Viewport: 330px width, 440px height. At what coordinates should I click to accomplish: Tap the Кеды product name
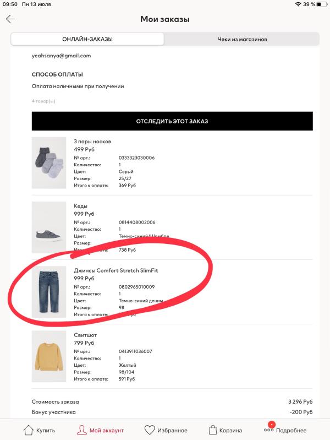pyautogui.click(x=81, y=206)
